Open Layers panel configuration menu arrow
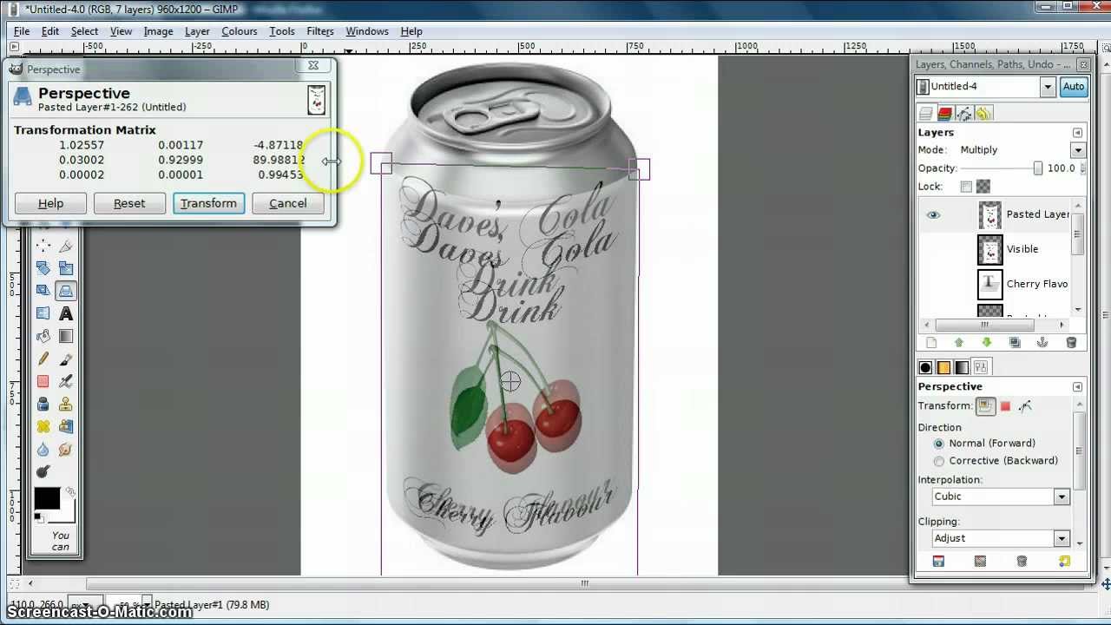This screenshot has width=1111, height=625. 1077,133
